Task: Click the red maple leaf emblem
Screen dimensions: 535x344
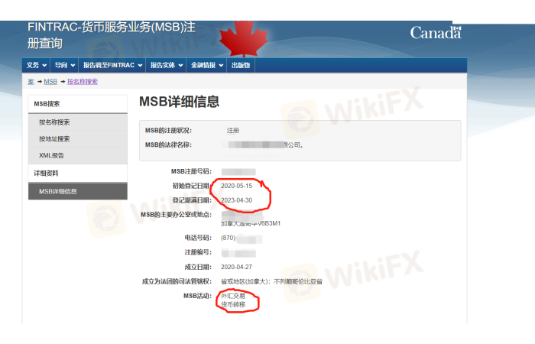Action: pyautogui.click(x=243, y=38)
